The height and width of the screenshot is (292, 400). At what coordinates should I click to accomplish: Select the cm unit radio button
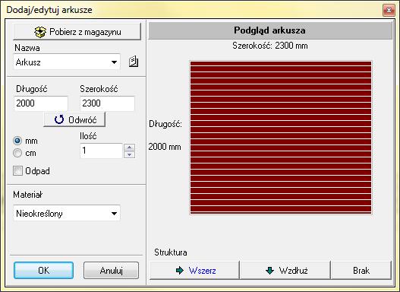click(17, 153)
